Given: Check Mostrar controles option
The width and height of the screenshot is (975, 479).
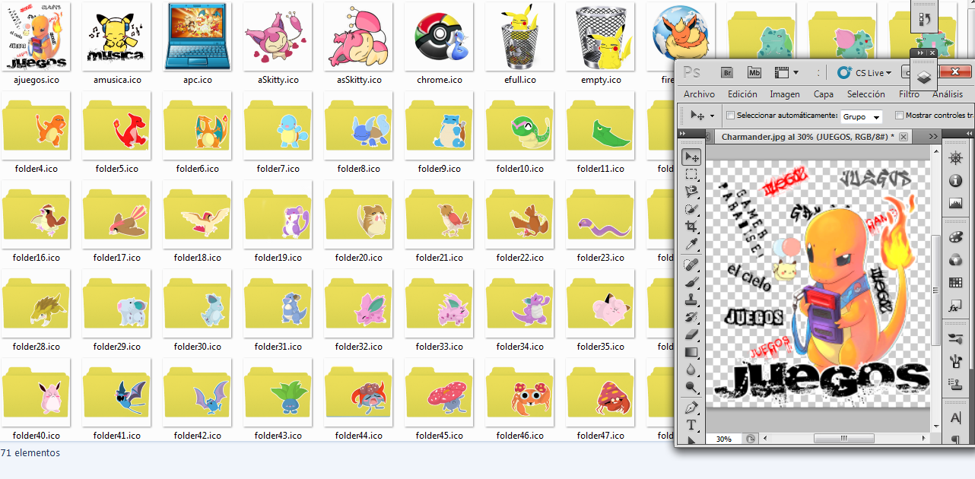Looking at the screenshot, I should [x=900, y=116].
